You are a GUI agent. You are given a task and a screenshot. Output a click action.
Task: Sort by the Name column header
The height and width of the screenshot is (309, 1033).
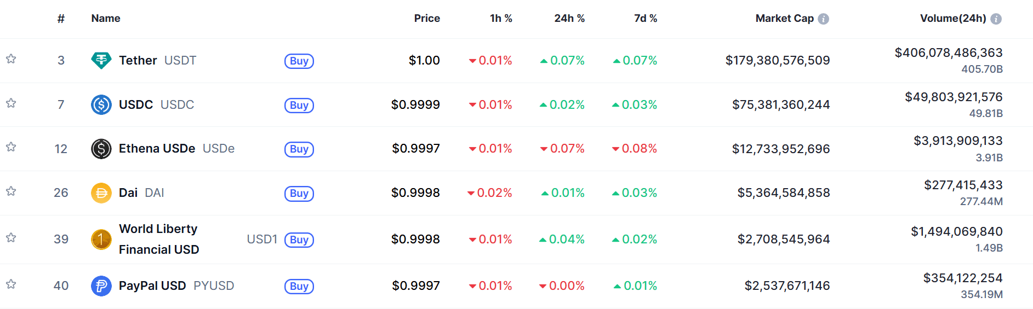(x=106, y=19)
